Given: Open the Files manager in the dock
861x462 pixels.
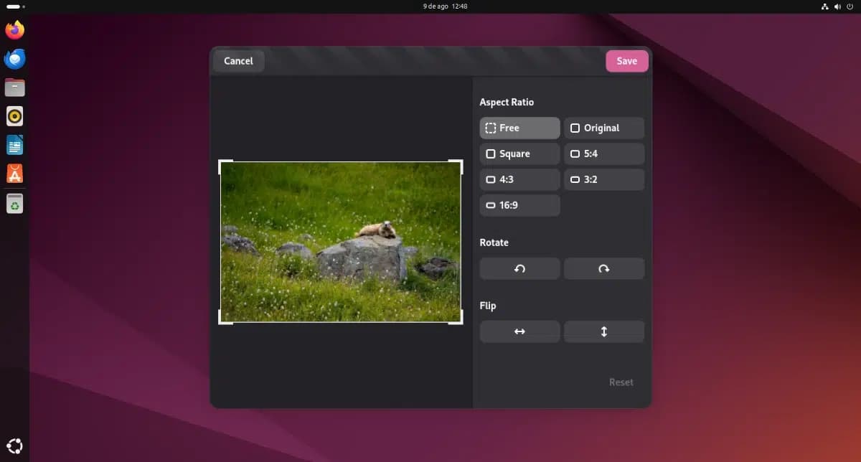Looking at the screenshot, I should [15, 88].
